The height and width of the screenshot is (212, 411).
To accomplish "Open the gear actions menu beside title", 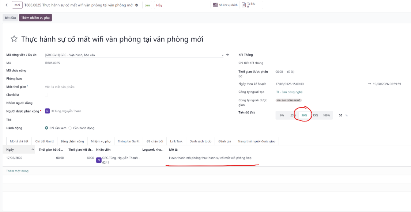I will (x=136, y=5).
